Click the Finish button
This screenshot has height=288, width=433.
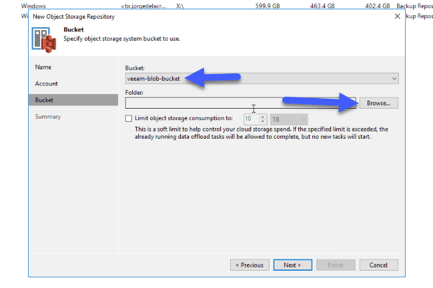336,265
